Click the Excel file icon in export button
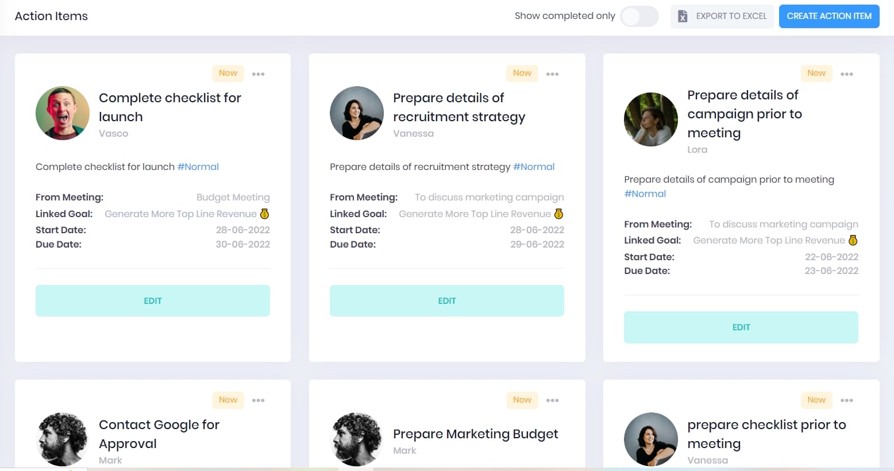Image resolution: width=894 pixels, height=471 pixels. point(683,16)
